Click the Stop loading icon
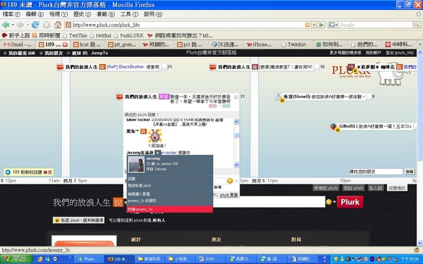This screenshot has height=264, width=423. (x=47, y=25)
